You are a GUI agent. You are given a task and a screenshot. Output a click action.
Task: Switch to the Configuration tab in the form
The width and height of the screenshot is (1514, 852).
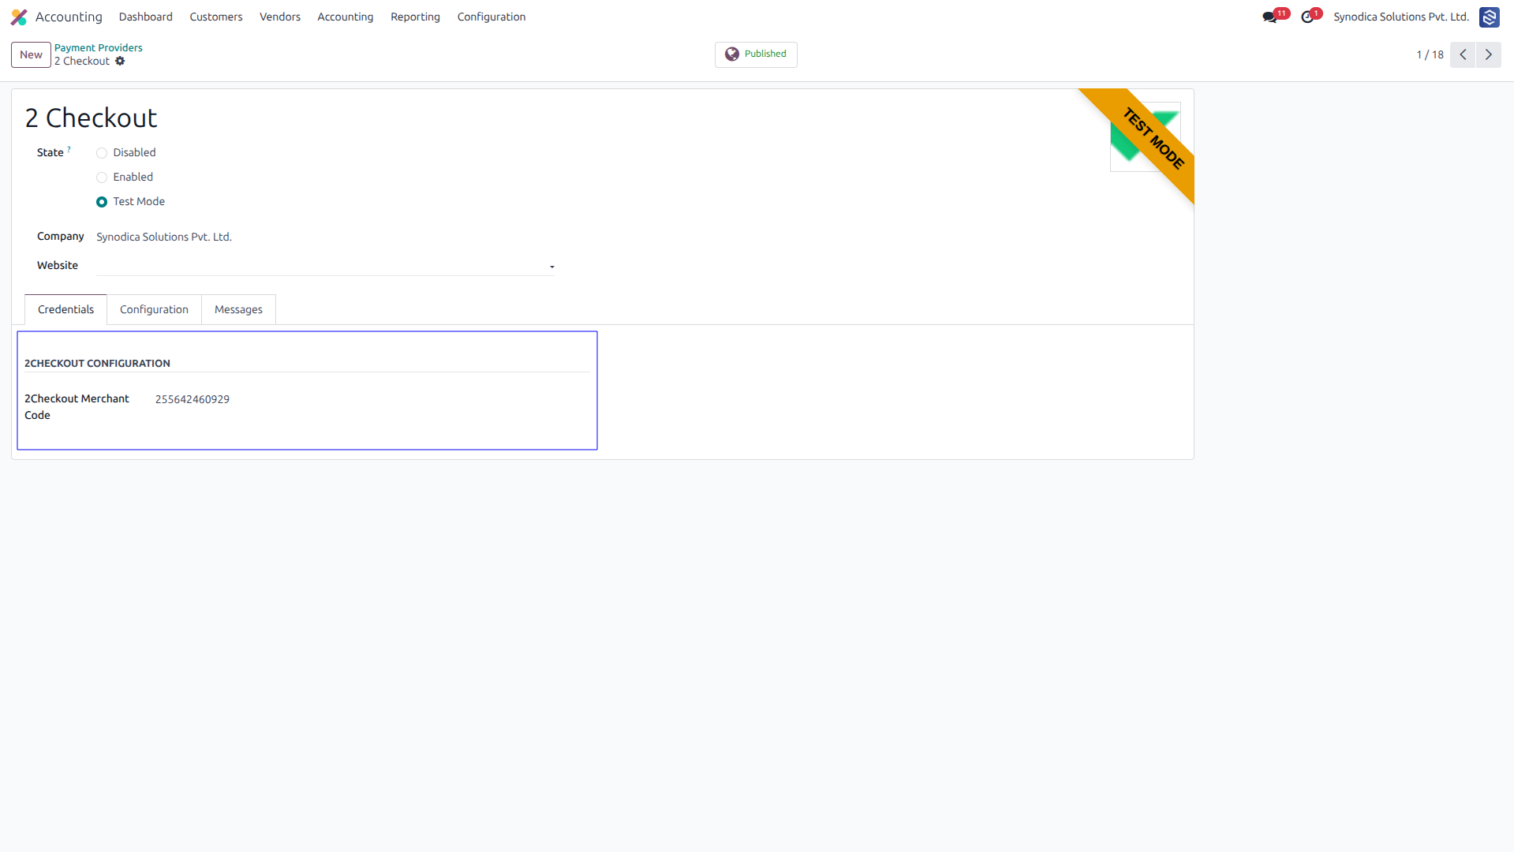[x=154, y=309]
